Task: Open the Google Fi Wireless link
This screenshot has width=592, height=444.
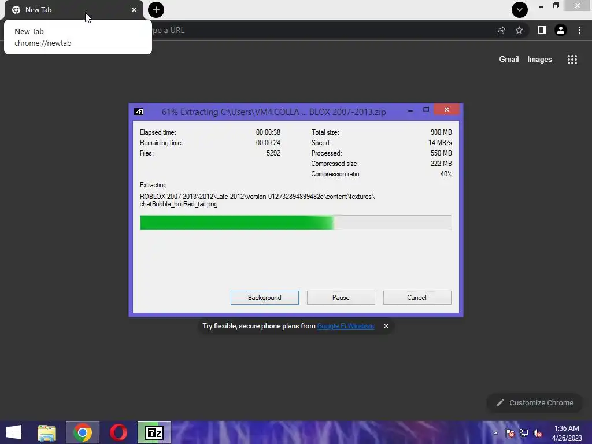Action: (346, 326)
